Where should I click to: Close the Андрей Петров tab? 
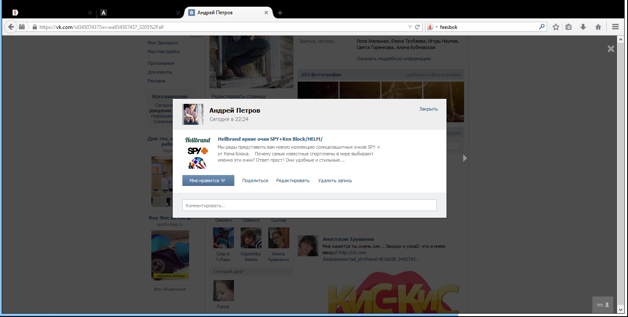point(266,13)
